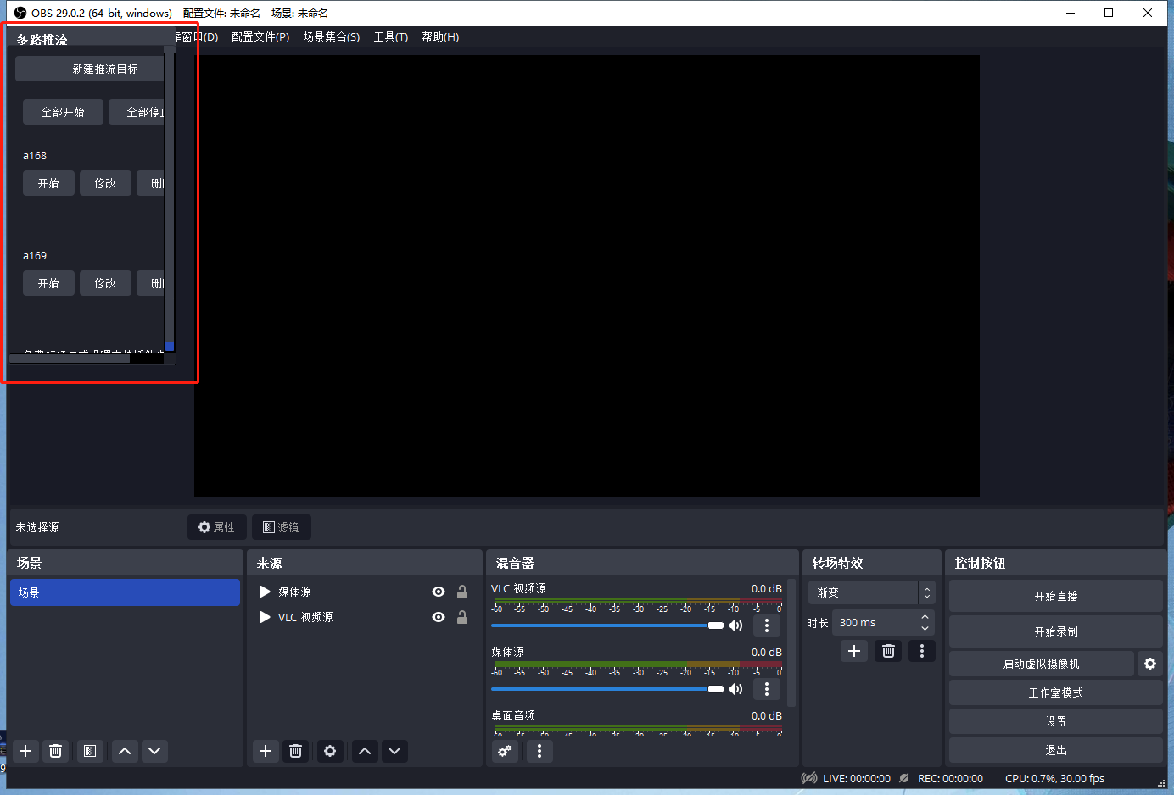Click the mixer panel vertical scrollbar
The width and height of the screenshot is (1174, 795).
point(791,643)
